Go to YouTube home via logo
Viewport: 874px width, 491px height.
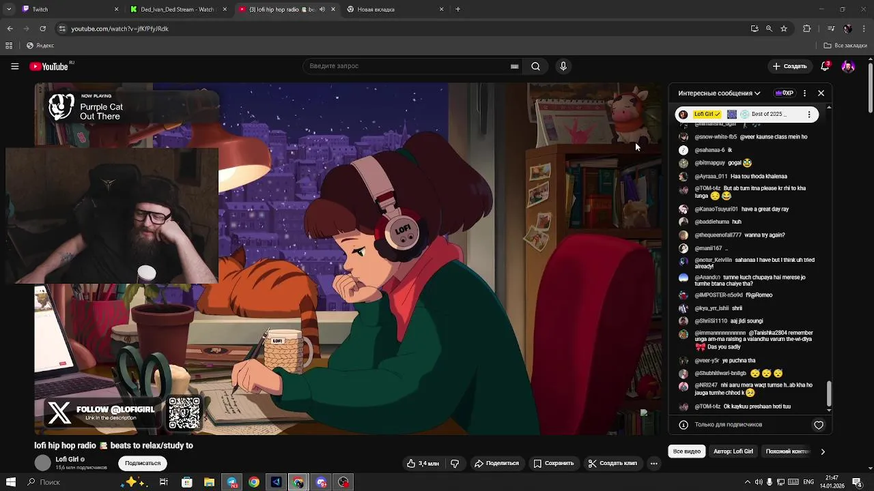pos(48,66)
